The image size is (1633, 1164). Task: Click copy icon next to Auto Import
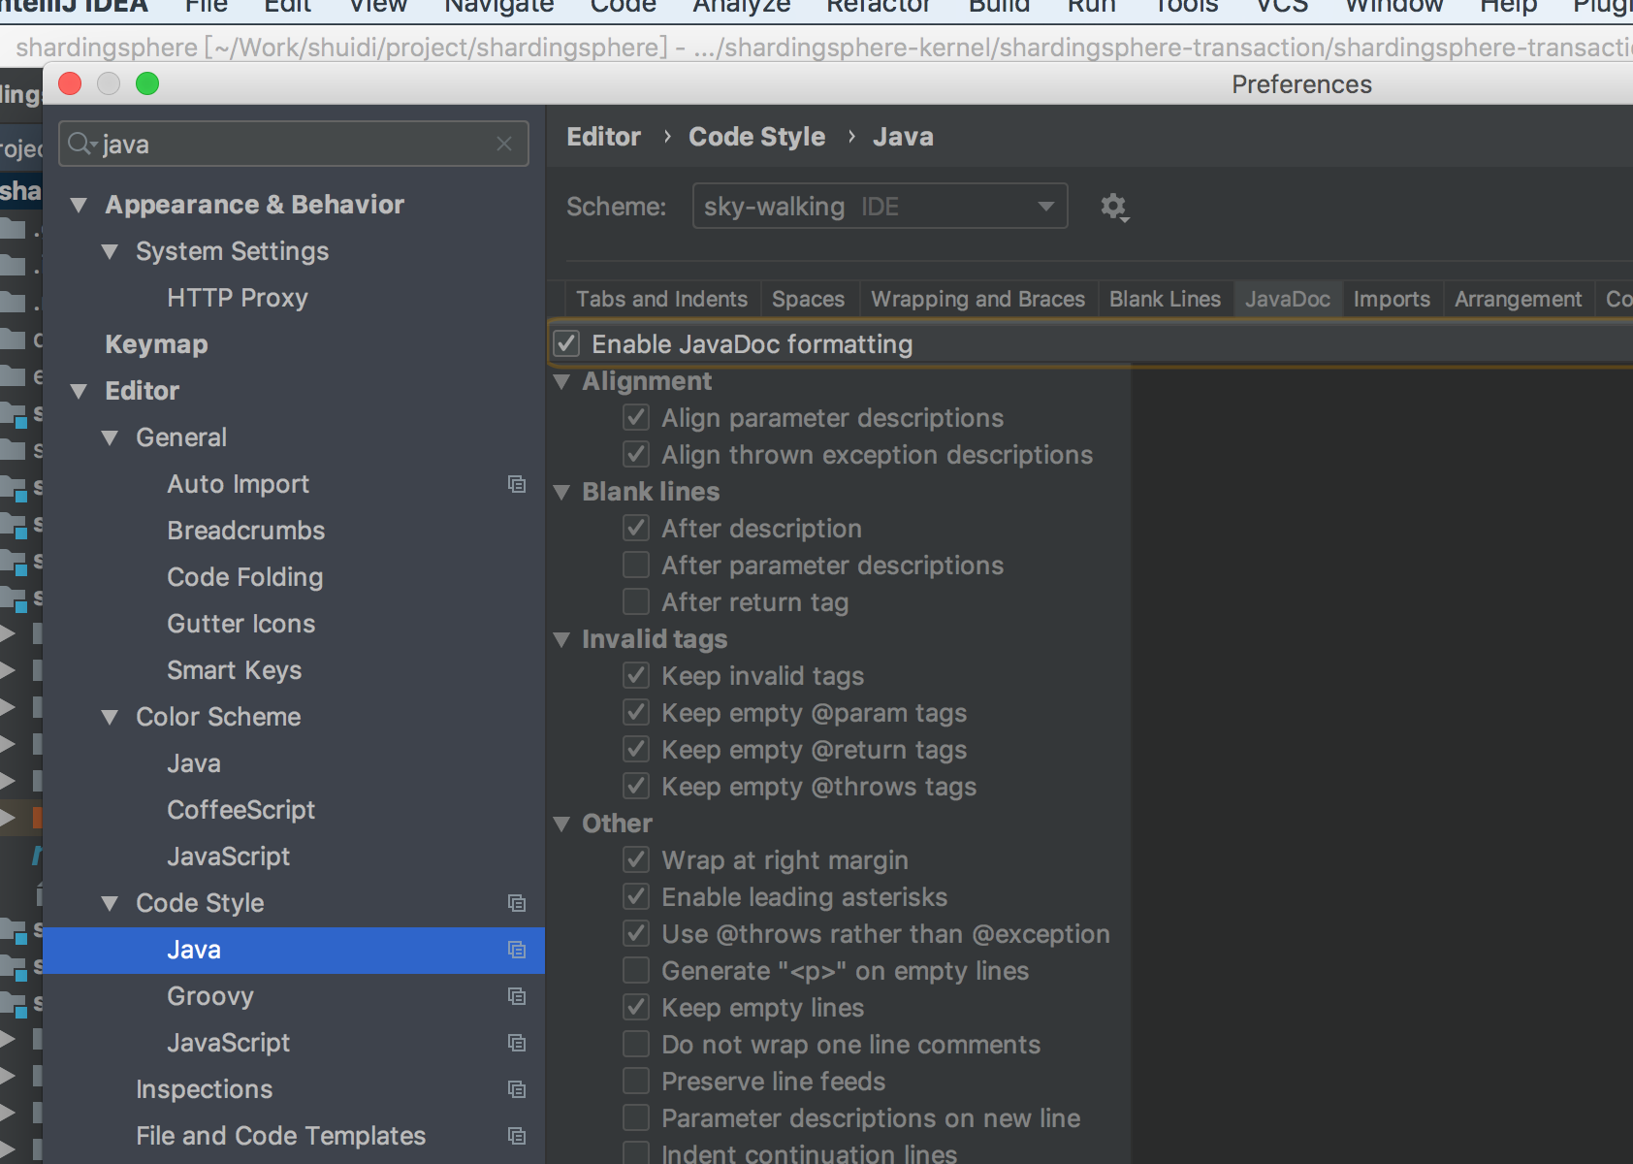pyautogui.click(x=517, y=484)
